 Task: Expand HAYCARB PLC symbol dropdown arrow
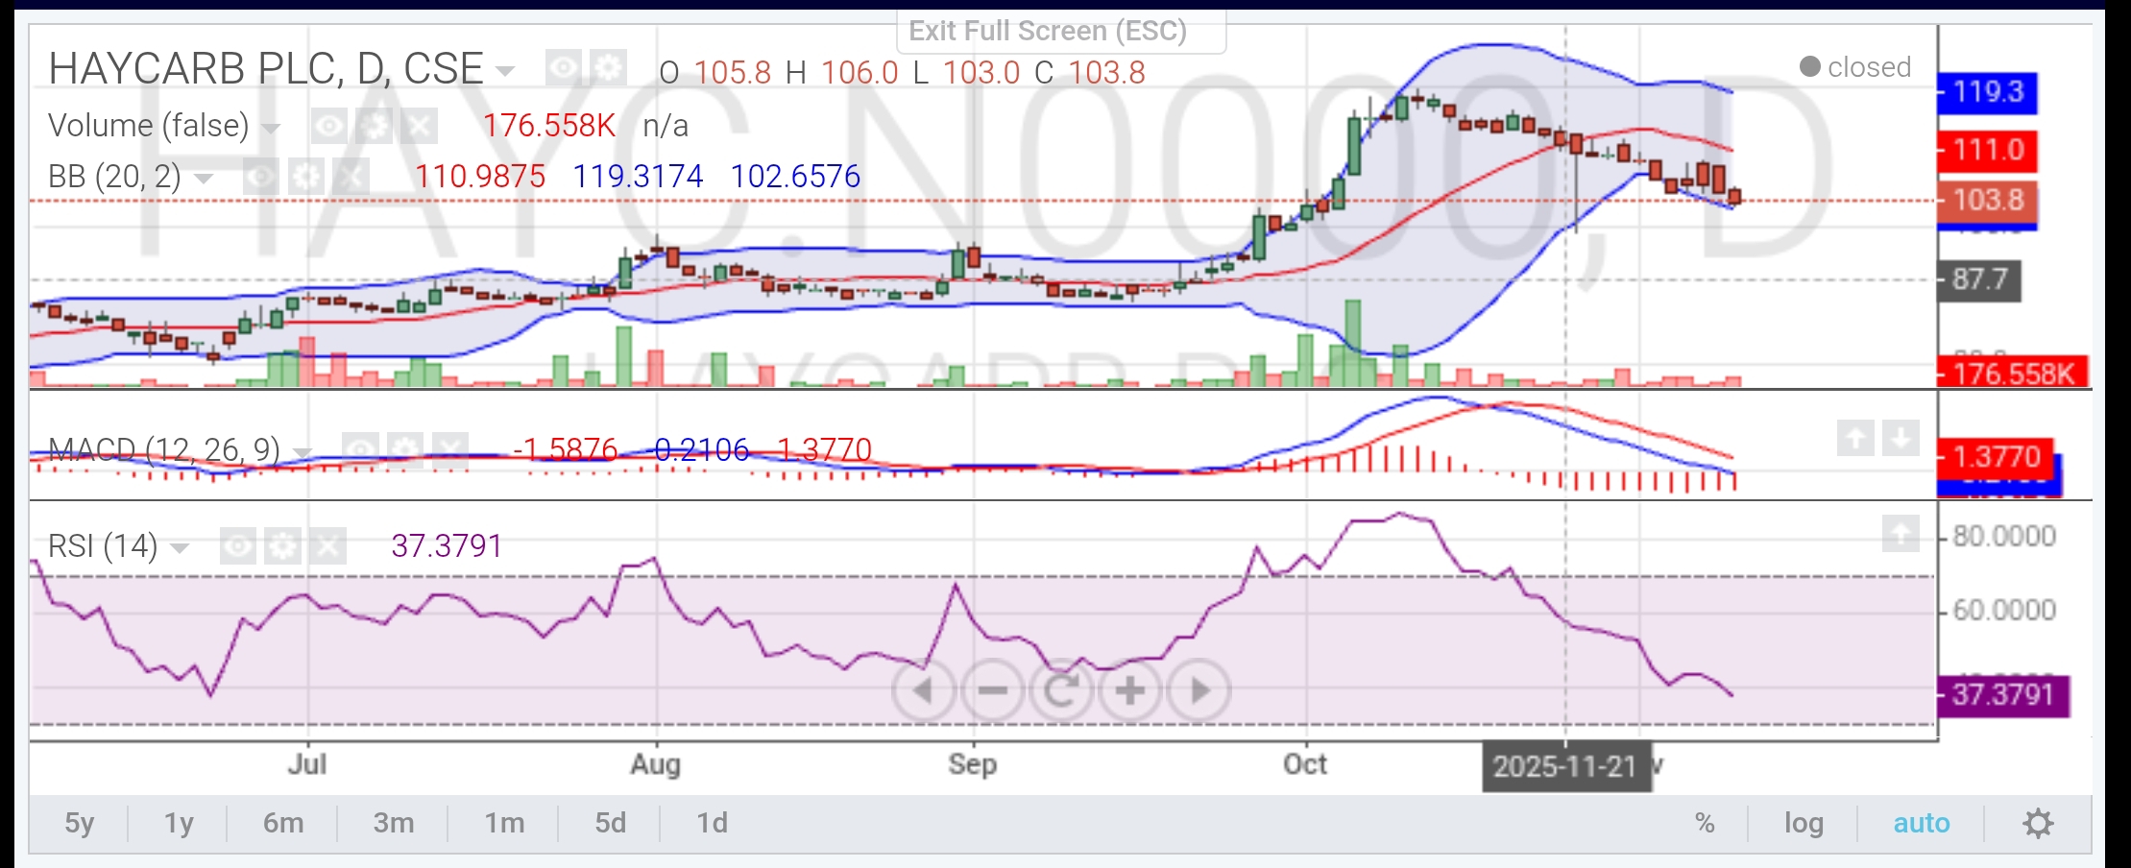point(504,71)
